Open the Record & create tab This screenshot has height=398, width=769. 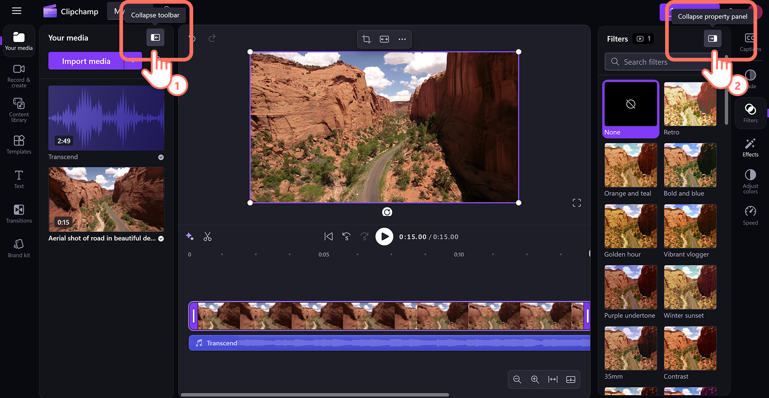19,76
